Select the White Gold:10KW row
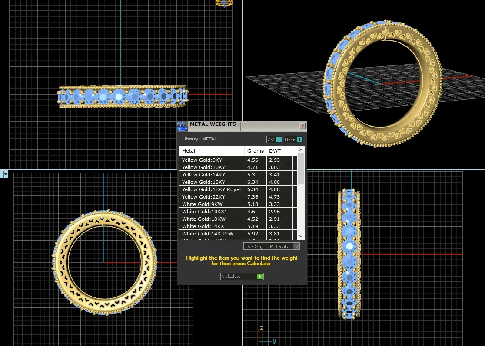The image size is (485, 346). (x=238, y=219)
